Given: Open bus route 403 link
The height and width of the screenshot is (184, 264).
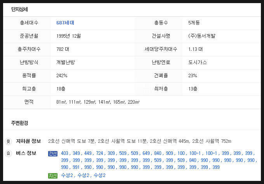Looking at the screenshot, I should pos(65,153).
